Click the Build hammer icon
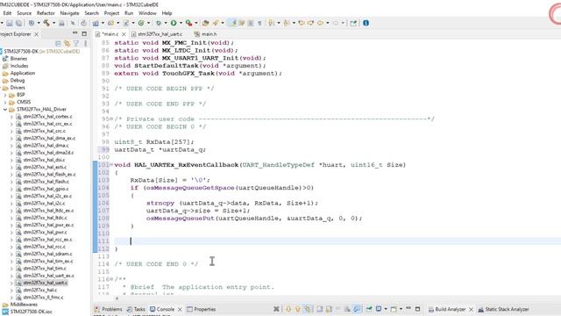561x316 pixels. tap(46, 23)
